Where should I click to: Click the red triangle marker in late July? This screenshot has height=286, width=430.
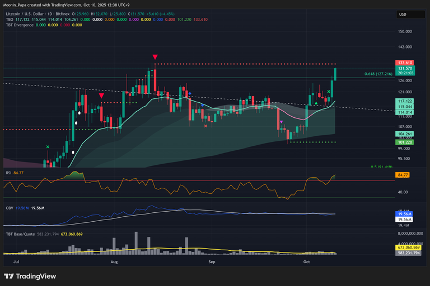click(x=101, y=96)
